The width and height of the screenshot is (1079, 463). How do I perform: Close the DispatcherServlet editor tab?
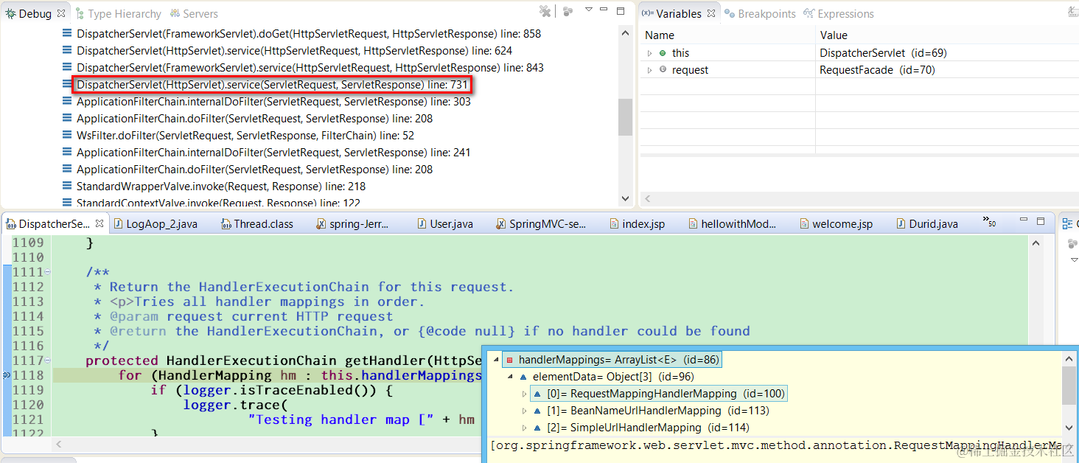pyautogui.click(x=99, y=223)
